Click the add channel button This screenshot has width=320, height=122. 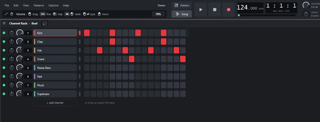[x=55, y=103]
